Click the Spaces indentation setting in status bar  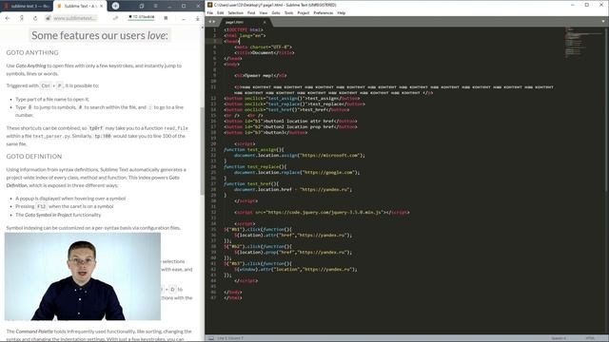tap(559, 338)
